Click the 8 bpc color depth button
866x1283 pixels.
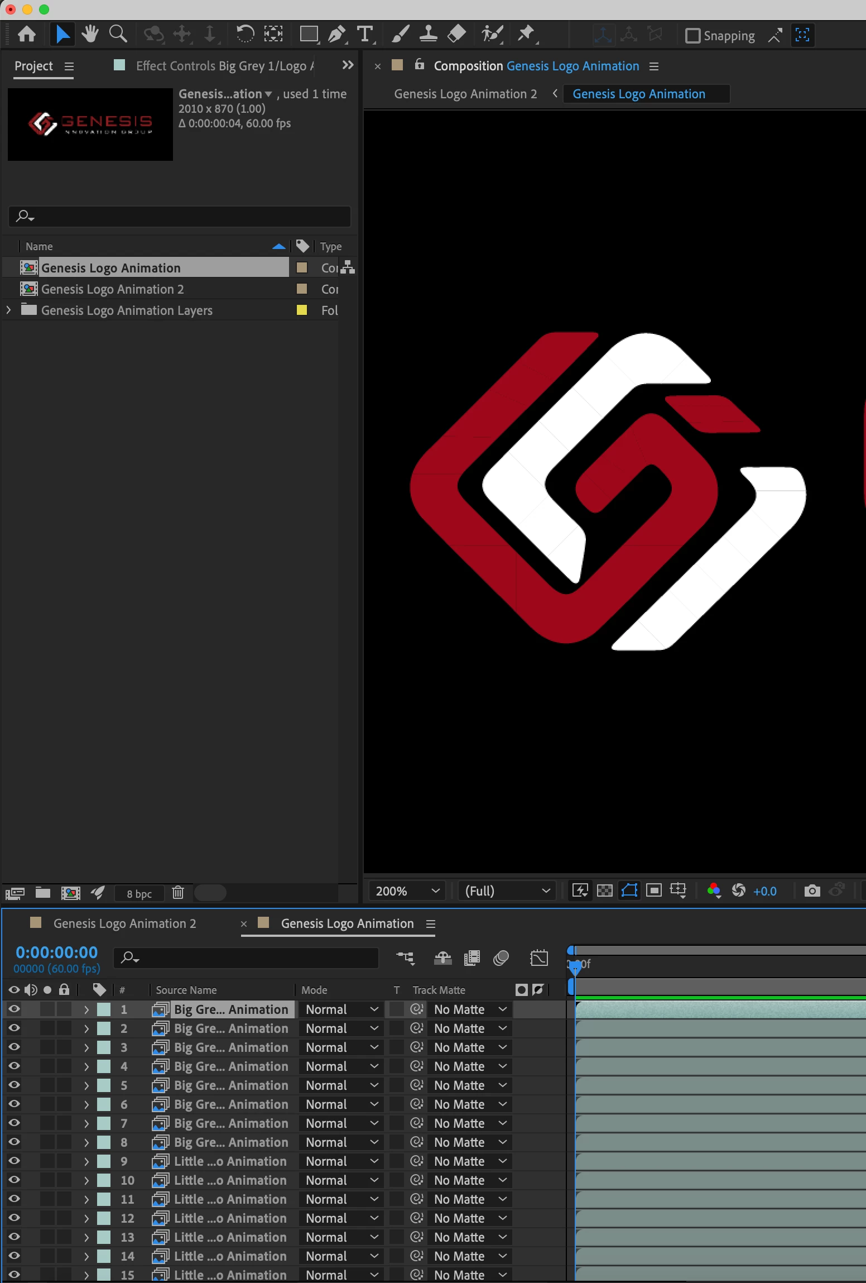click(139, 893)
